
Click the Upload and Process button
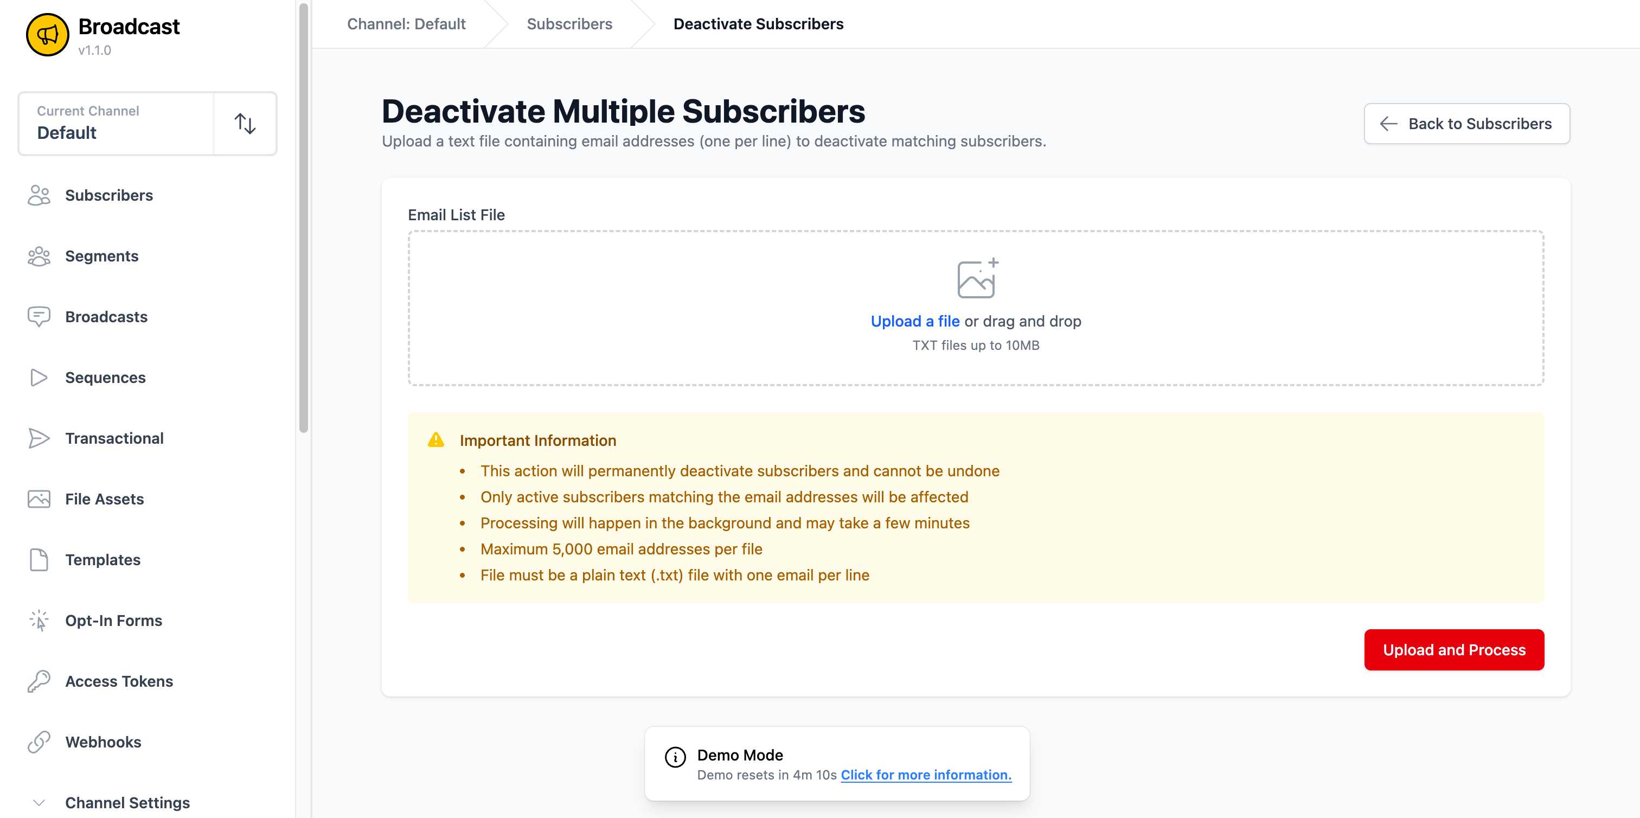click(x=1454, y=650)
